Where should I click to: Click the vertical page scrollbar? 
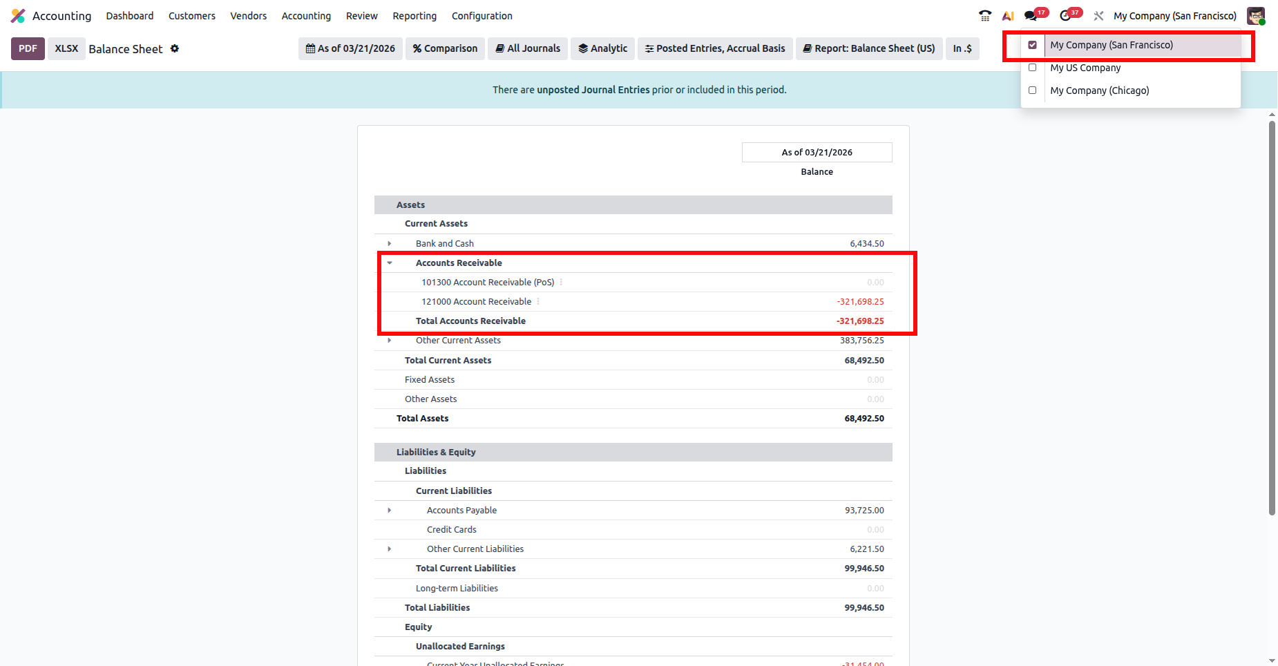(1272, 318)
